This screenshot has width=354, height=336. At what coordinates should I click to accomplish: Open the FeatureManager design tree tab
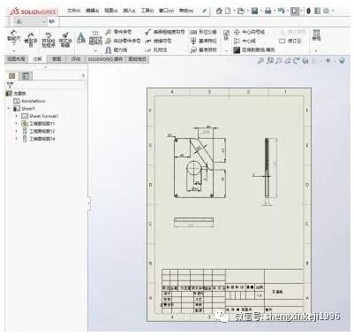coord(12,76)
